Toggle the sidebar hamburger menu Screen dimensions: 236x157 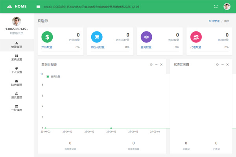pos(39,6)
